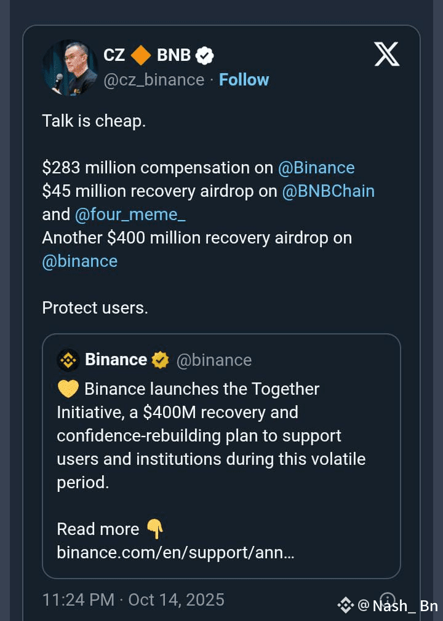Follow the cz_binance account
Viewport: 443px width, 621px height.
pyautogui.click(x=244, y=80)
